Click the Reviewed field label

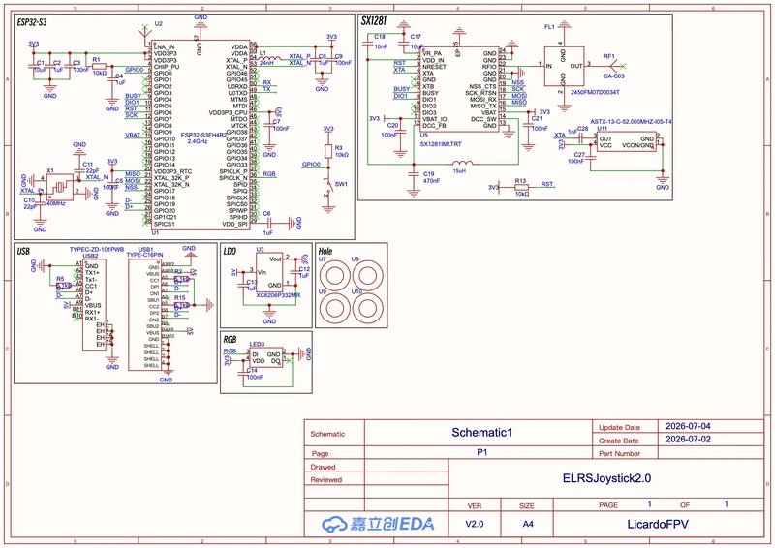click(326, 479)
